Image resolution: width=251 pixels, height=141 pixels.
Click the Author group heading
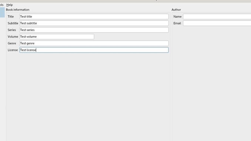(176, 10)
